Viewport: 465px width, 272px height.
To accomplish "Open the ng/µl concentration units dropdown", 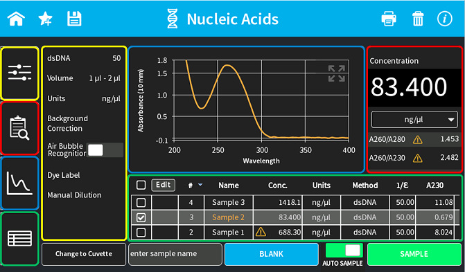I will [414, 120].
